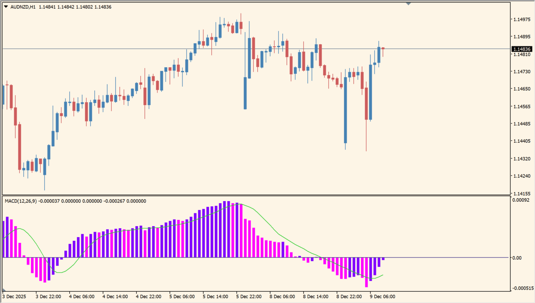Click the bid quote value 1.14841

(47, 6)
